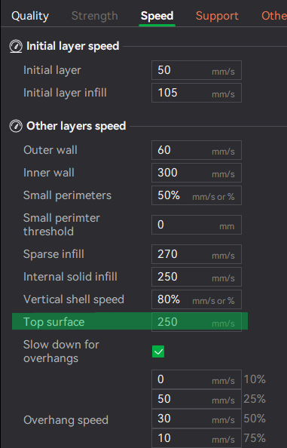The width and height of the screenshot is (287, 448).
Task: Edit the 50% overhang speed field
Action: click(197, 419)
